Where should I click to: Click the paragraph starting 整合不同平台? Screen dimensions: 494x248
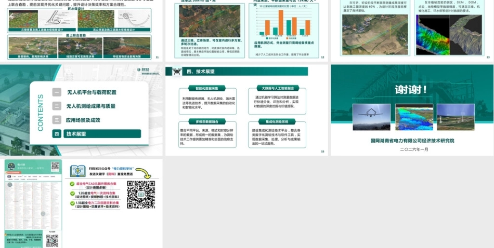point(206,137)
